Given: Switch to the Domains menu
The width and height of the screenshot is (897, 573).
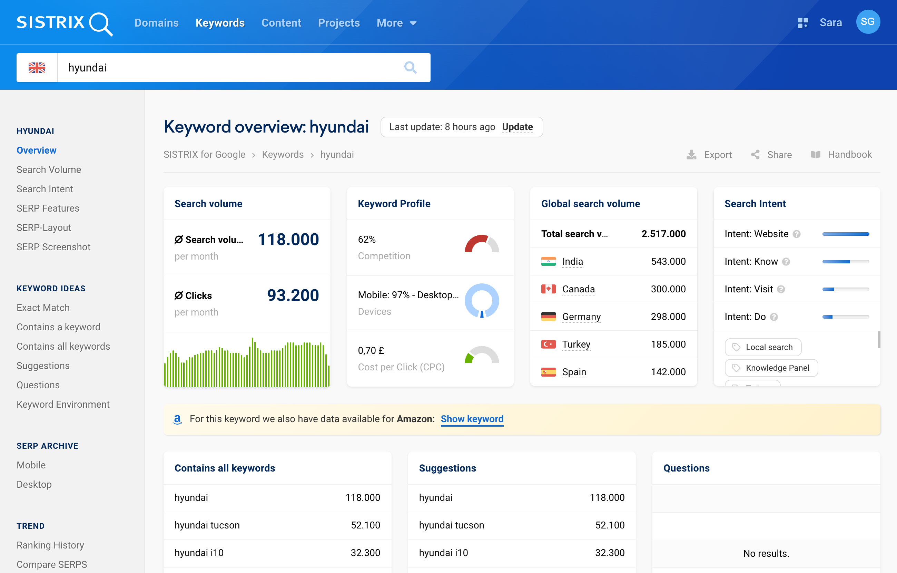Looking at the screenshot, I should click(156, 23).
